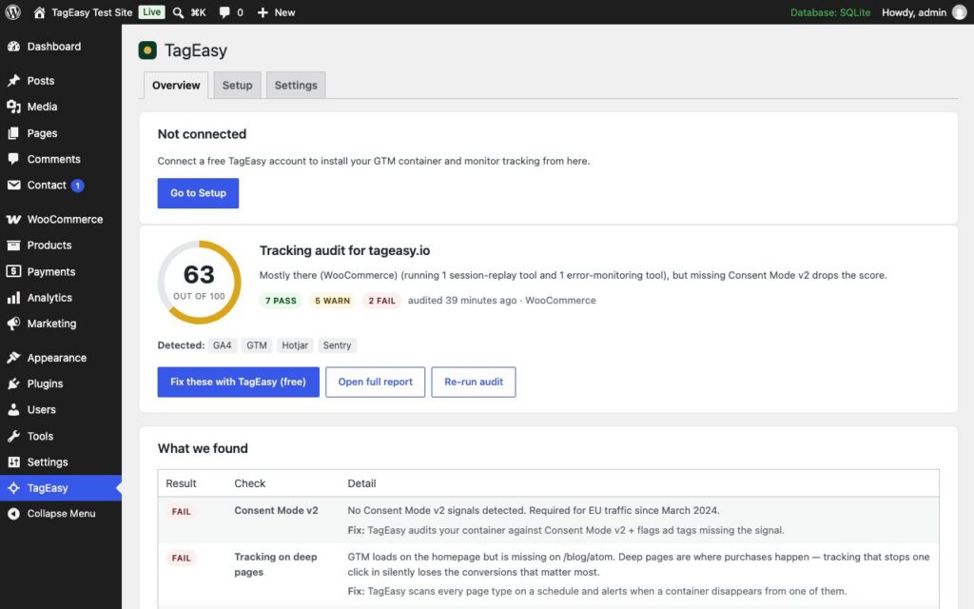This screenshot has height=609, width=974.
Task: Switch to the Setup tab
Action: point(237,85)
